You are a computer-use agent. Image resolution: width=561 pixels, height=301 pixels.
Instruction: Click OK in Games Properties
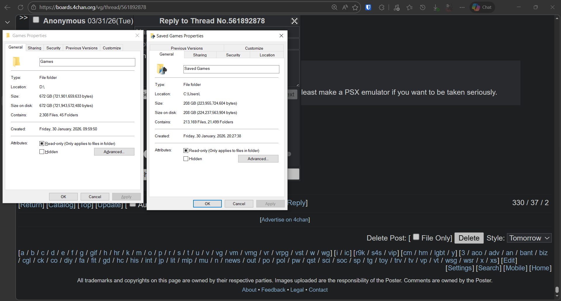63,197
